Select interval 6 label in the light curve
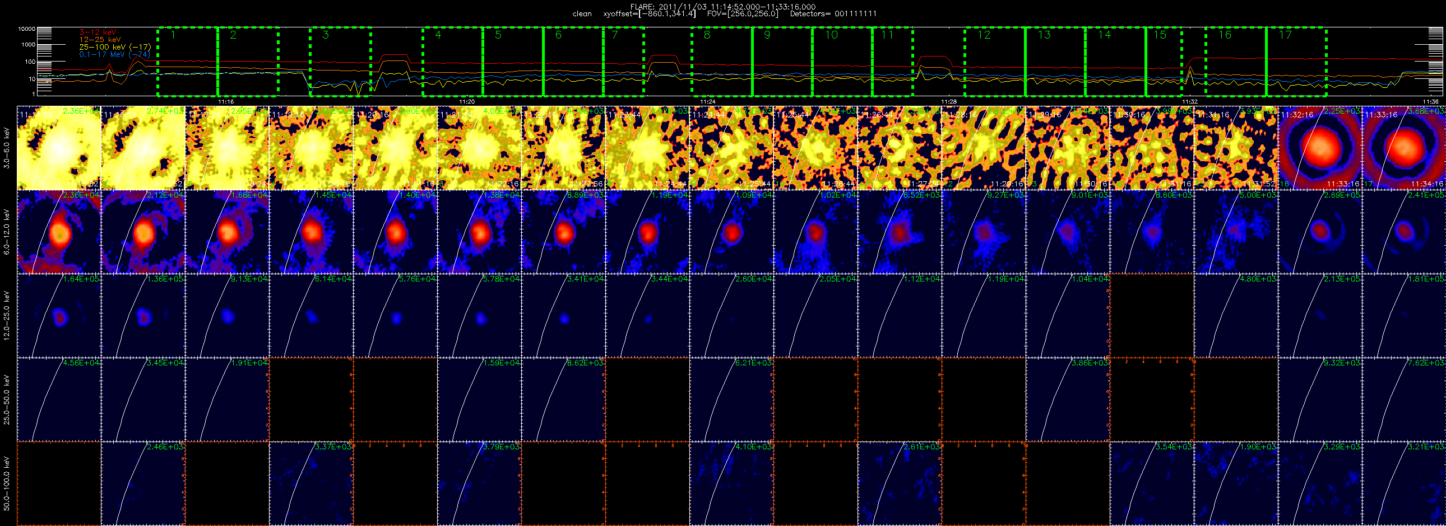The image size is (1446, 526). pyautogui.click(x=558, y=35)
